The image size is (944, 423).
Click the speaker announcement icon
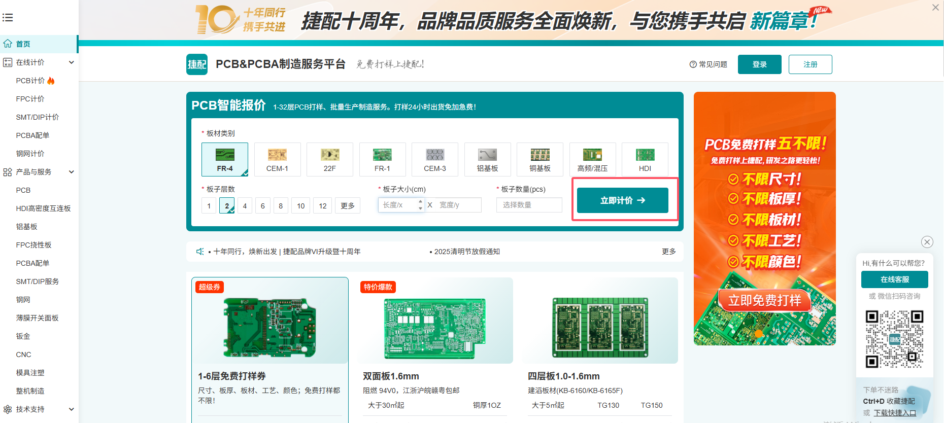(x=200, y=252)
